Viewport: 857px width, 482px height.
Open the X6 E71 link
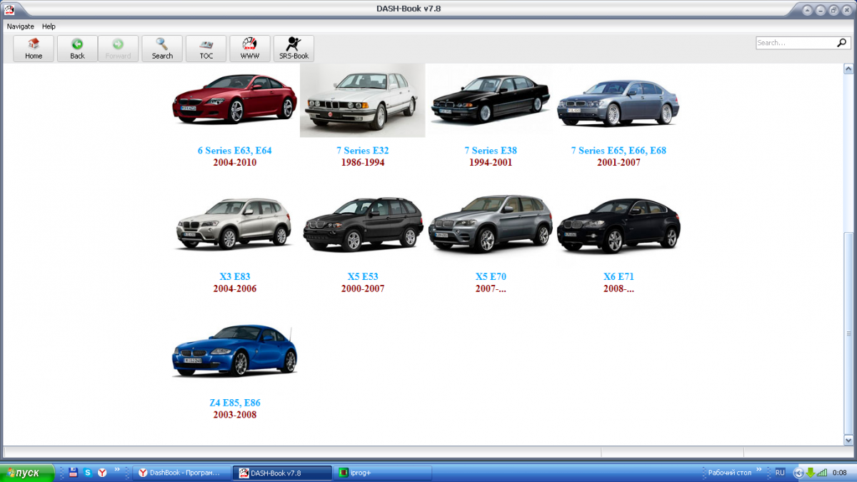[x=618, y=276]
